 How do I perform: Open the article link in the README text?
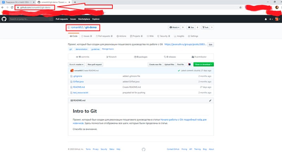point(140,121)
